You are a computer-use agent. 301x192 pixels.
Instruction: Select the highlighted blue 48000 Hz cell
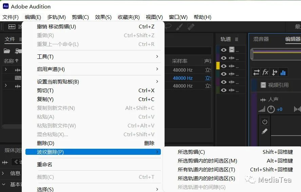pos(183,78)
